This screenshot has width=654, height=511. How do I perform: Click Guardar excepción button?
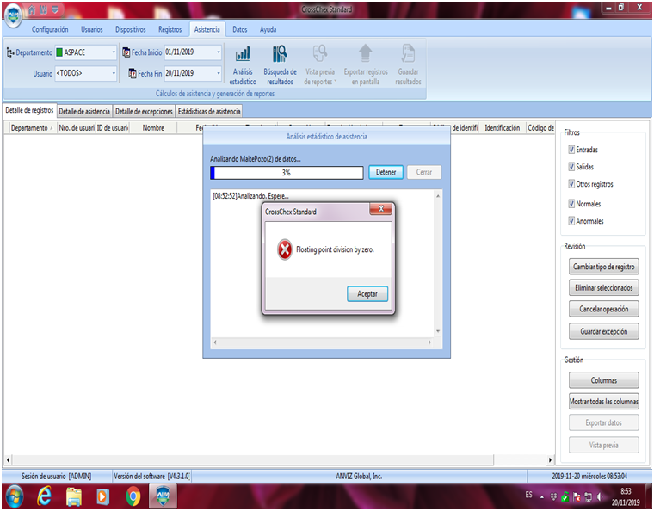tap(603, 331)
